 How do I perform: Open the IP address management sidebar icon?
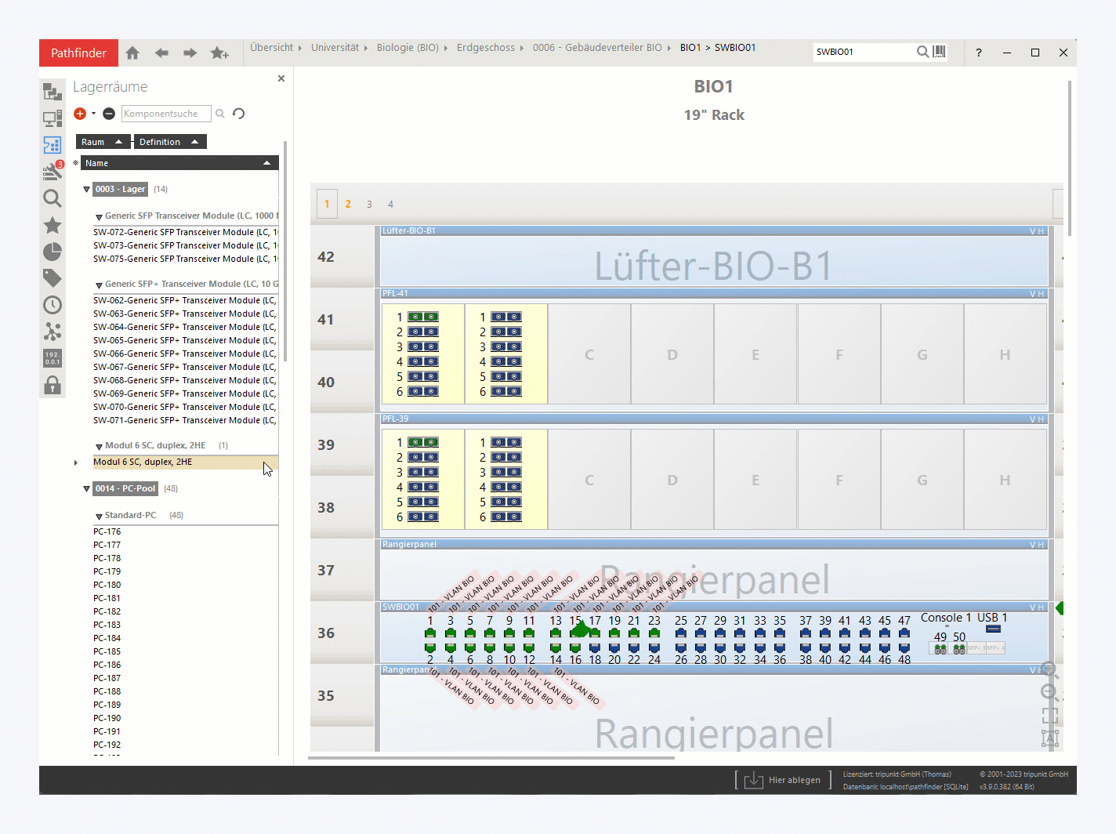[x=53, y=358]
